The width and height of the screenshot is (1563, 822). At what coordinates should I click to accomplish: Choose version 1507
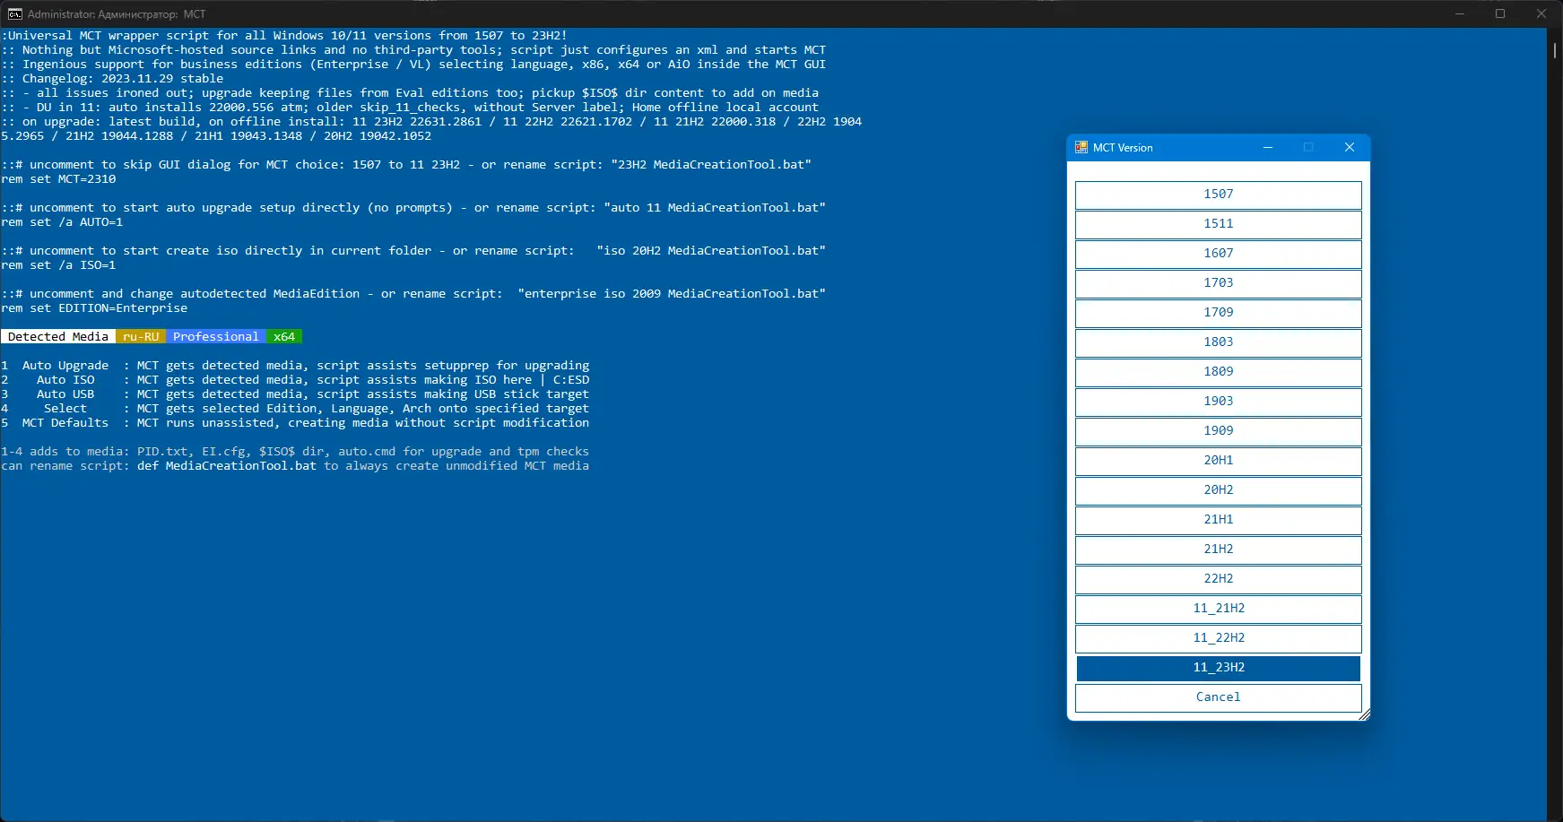(x=1219, y=195)
